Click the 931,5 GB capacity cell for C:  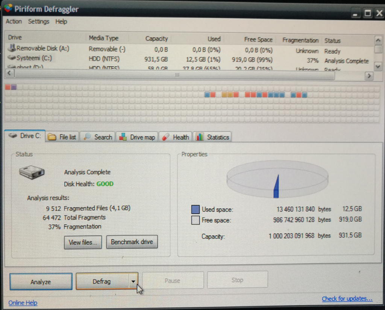pyautogui.click(x=156, y=59)
